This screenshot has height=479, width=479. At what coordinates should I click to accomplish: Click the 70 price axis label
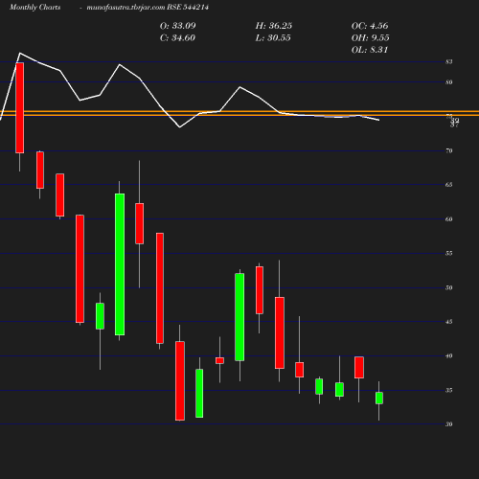(449, 150)
